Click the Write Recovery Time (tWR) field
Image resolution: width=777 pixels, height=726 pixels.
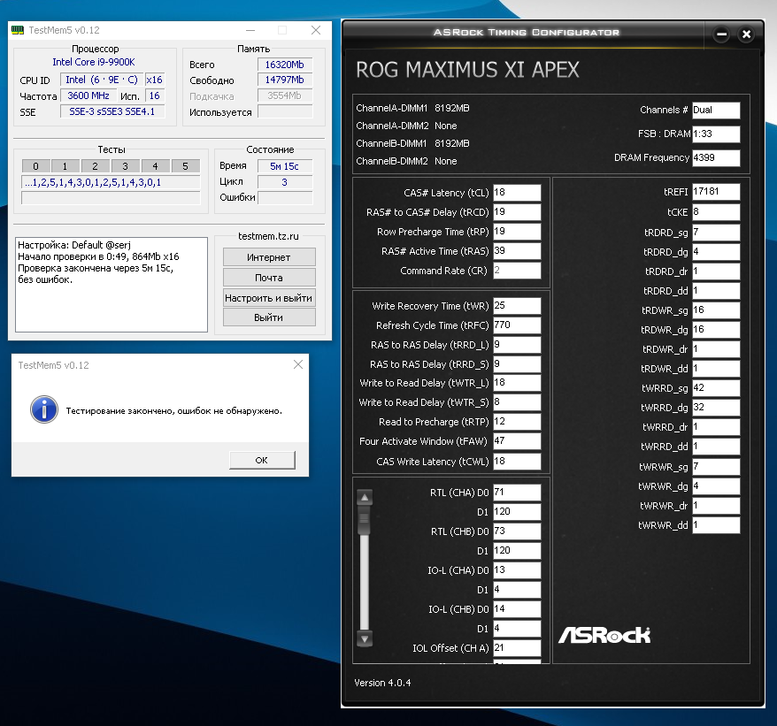pyautogui.click(x=517, y=306)
